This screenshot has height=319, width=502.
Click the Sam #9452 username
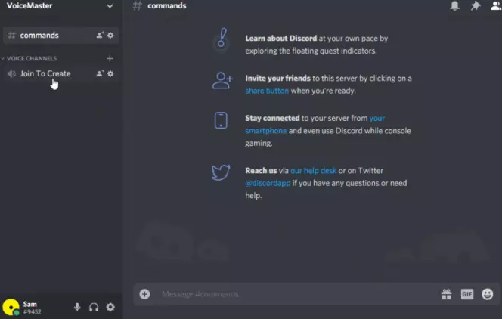coord(32,308)
